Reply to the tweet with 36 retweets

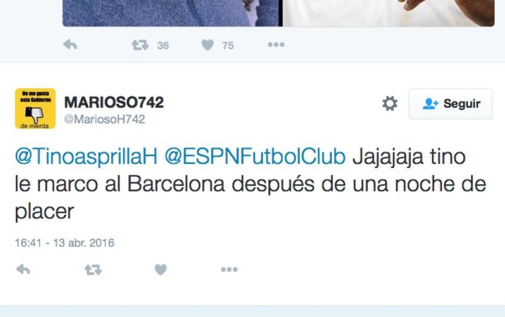(x=70, y=44)
